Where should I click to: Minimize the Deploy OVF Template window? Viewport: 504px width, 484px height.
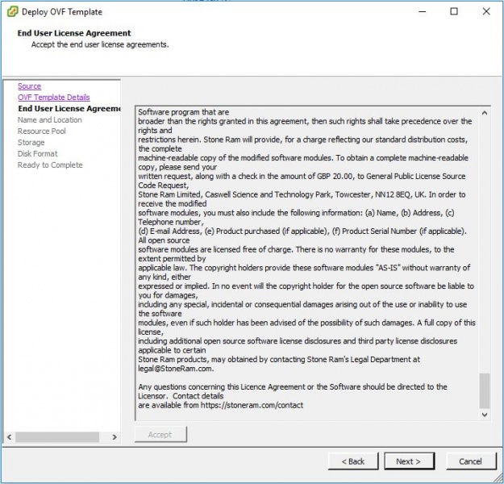(x=423, y=11)
